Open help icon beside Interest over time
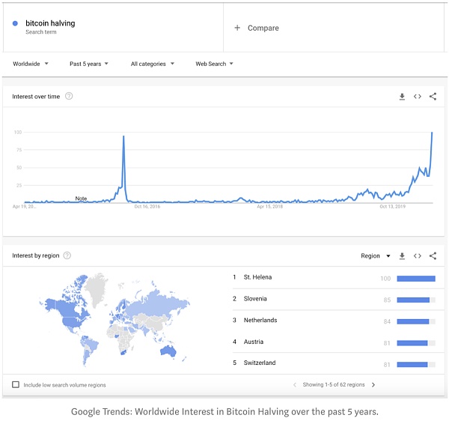Viewport: 449px width, 421px height. coord(69,96)
